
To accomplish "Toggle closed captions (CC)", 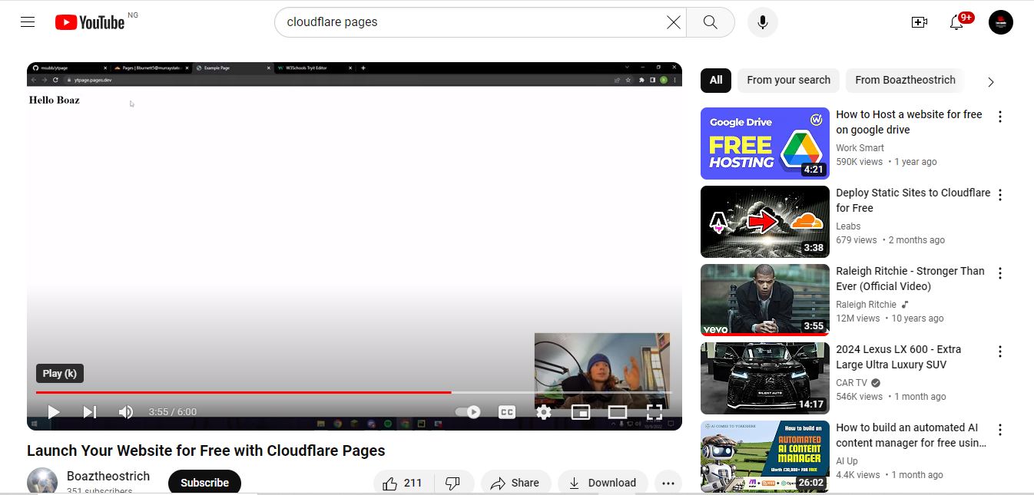I will click(x=507, y=412).
